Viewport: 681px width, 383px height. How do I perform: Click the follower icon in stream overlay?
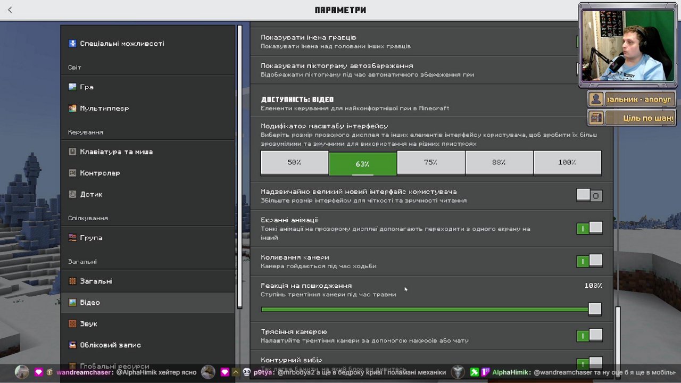[596, 99]
